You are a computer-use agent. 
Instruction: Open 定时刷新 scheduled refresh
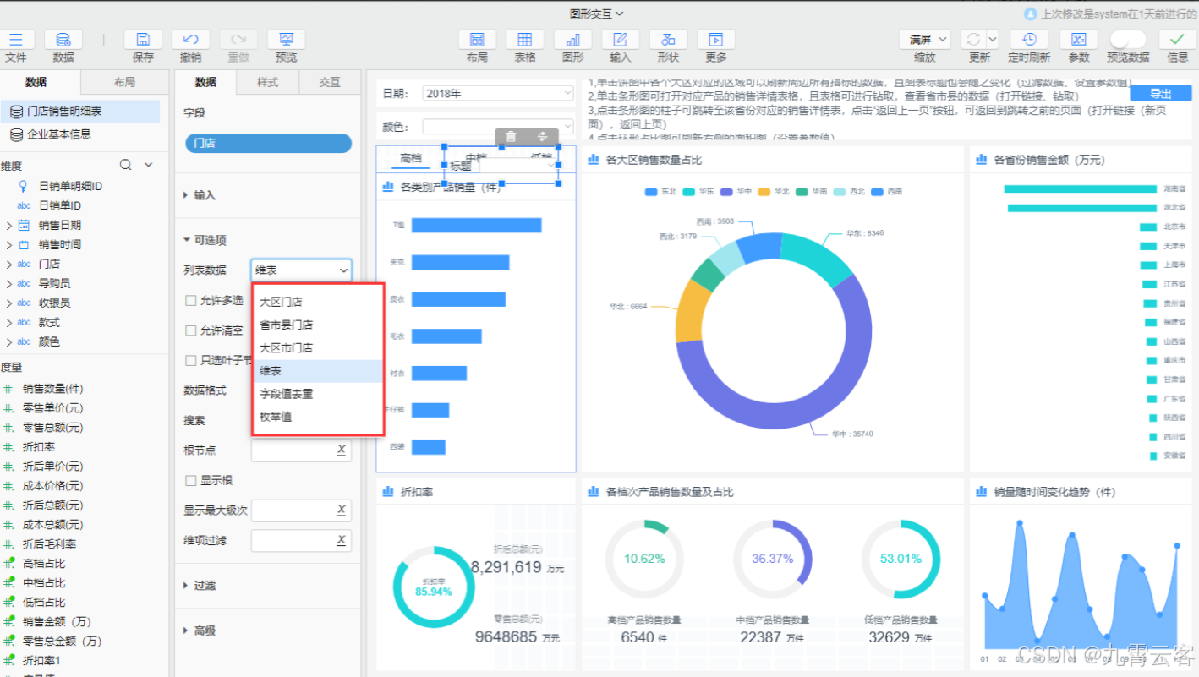1029,40
